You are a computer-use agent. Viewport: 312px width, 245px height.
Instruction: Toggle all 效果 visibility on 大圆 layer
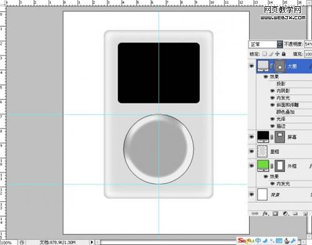(266, 77)
